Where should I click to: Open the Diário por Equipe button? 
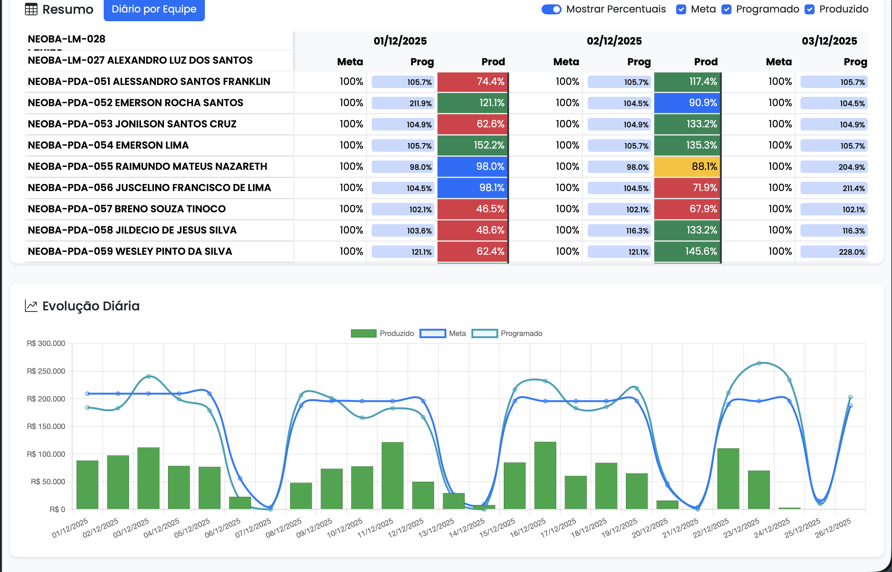pos(154,9)
